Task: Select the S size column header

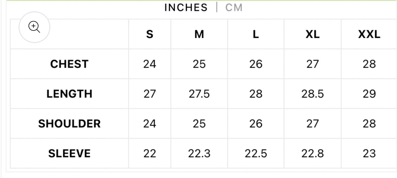Action: pos(150,34)
